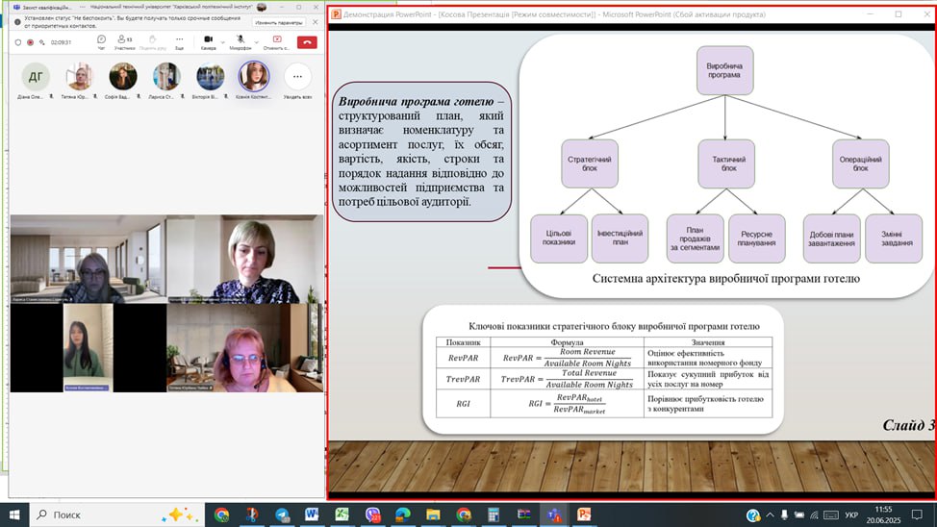Dismiss the Do Not Disturb banner

click(313, 21)
